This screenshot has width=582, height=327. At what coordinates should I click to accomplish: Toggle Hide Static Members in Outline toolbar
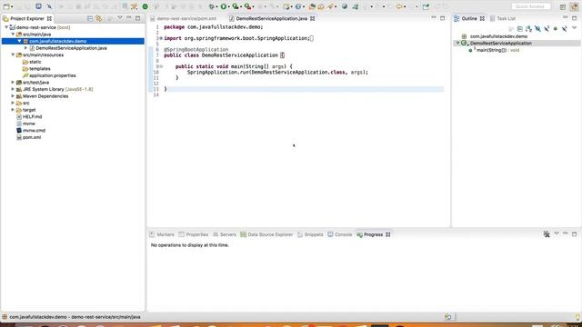(x=547, y=28)
